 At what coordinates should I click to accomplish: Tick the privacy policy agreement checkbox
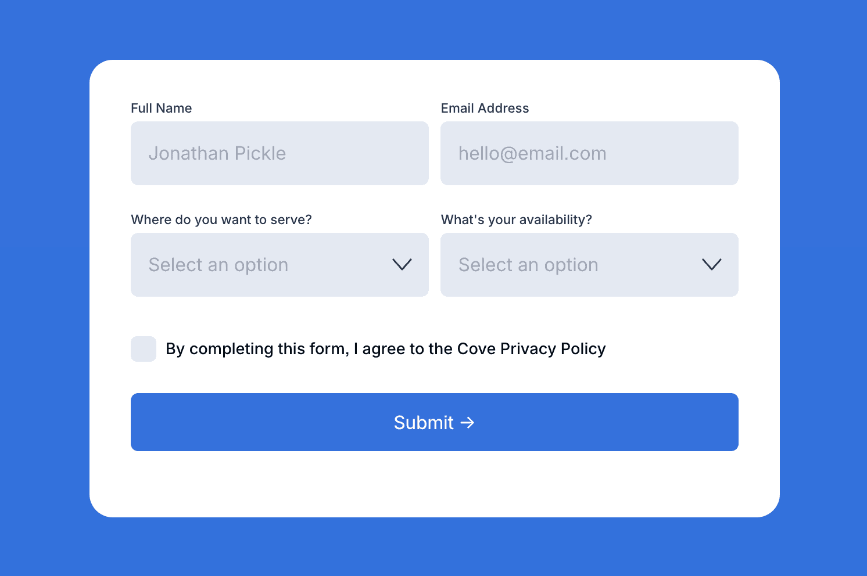[144, 349]
